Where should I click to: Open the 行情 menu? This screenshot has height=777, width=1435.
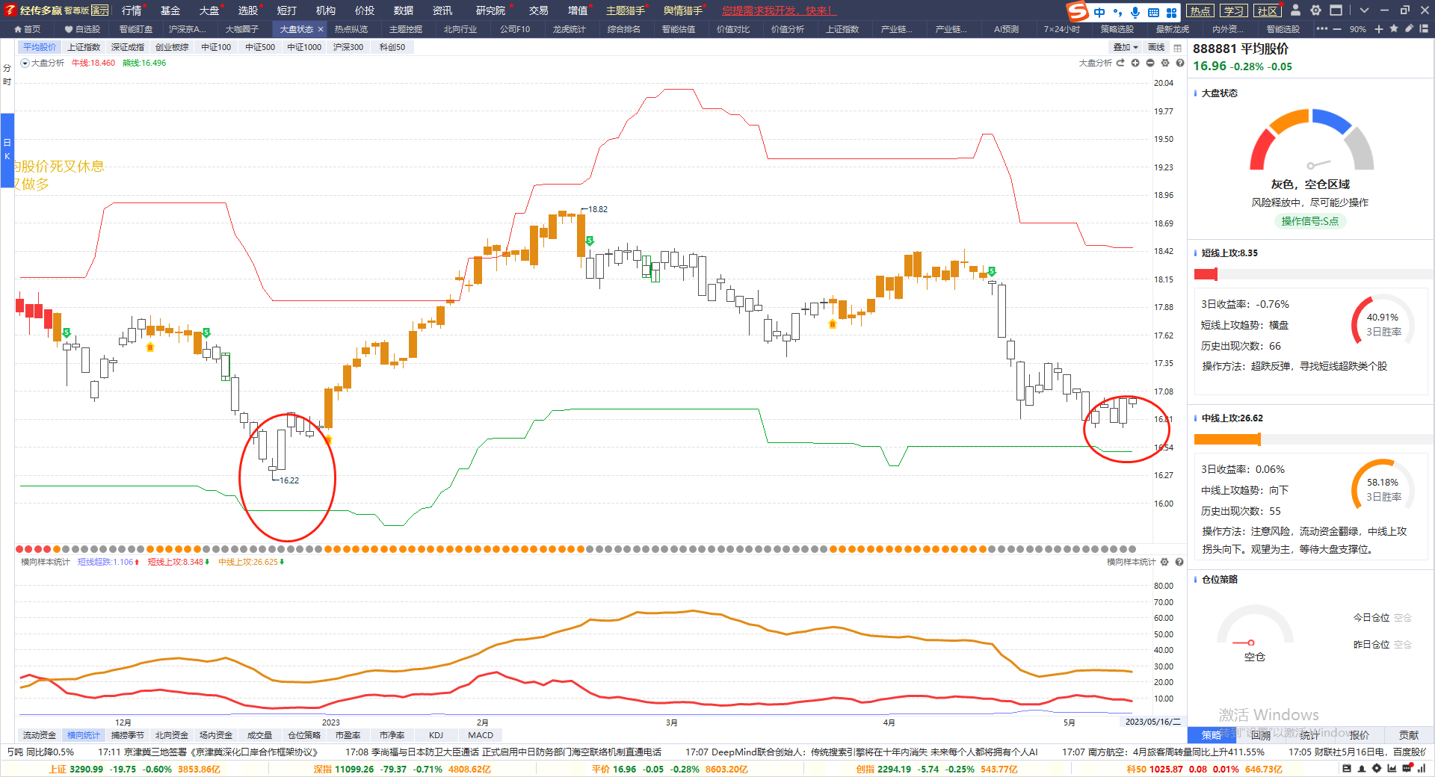click(132, 10)
